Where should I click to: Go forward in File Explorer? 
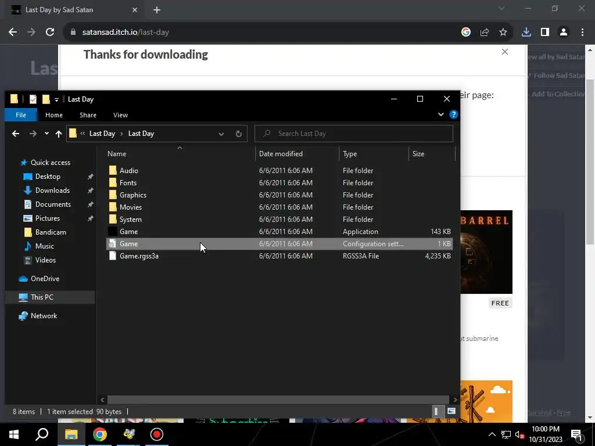tap(33, 134)
